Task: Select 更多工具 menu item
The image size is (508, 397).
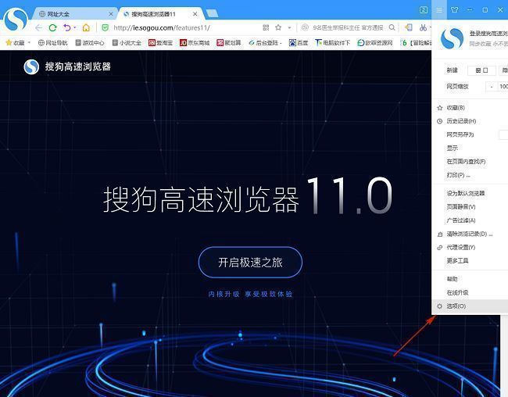Action: coord(470,260)
